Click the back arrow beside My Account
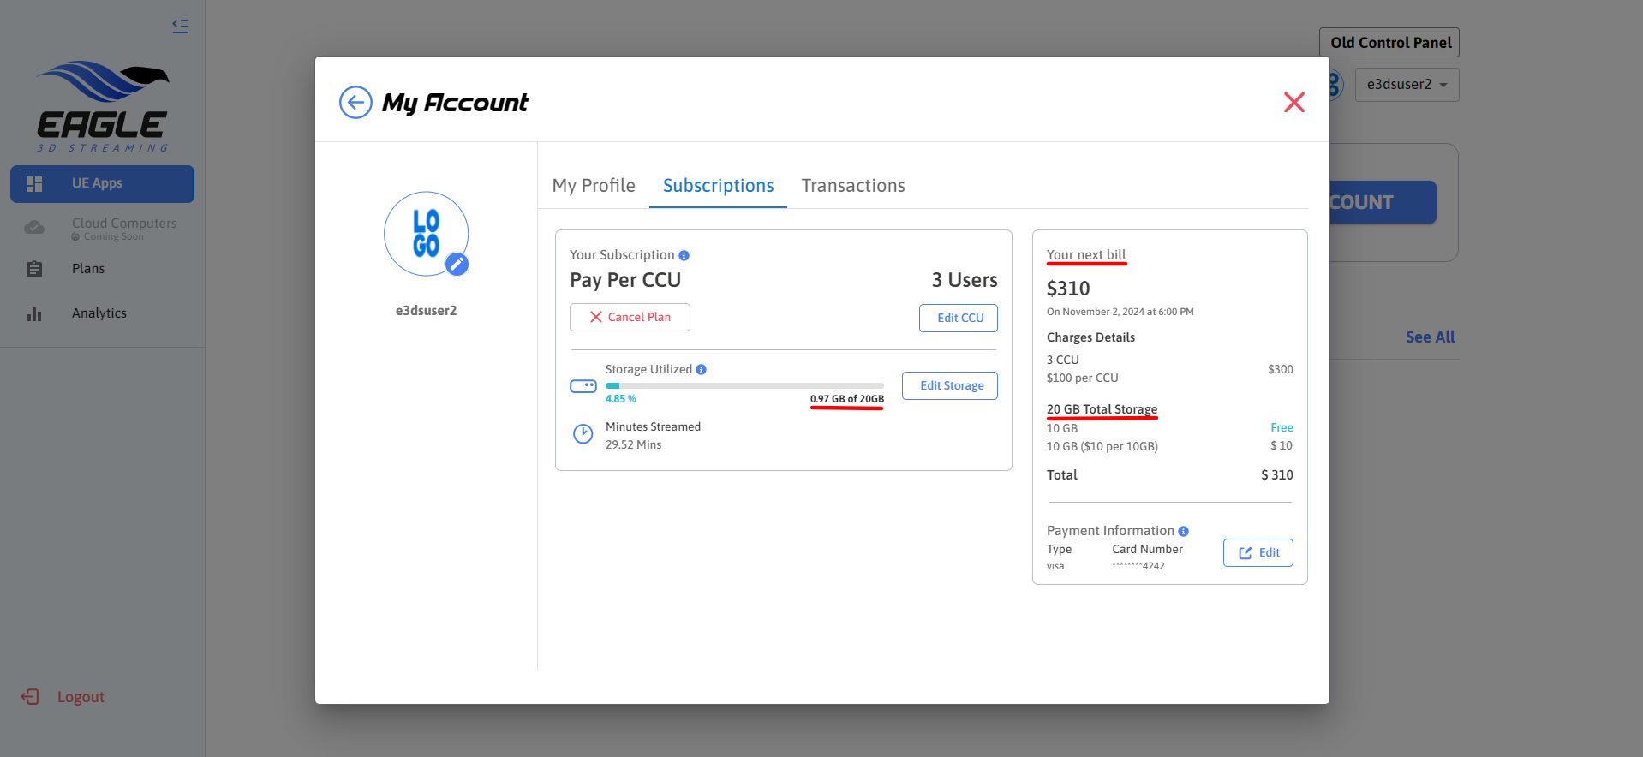Screen dimensions: 1643x757 (x=355, y=103)
